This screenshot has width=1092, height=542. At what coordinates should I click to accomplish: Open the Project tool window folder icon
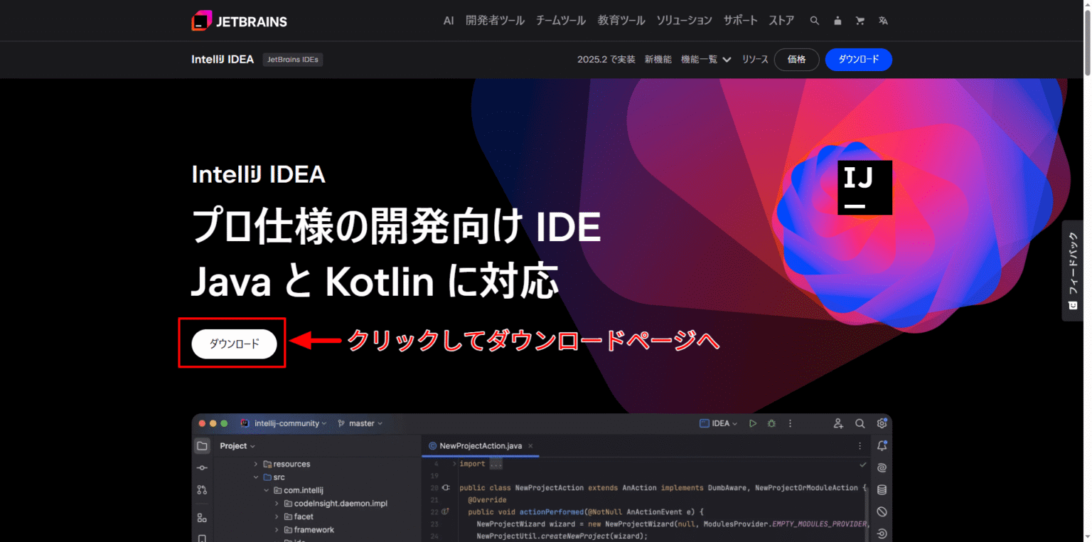(202, 445)
